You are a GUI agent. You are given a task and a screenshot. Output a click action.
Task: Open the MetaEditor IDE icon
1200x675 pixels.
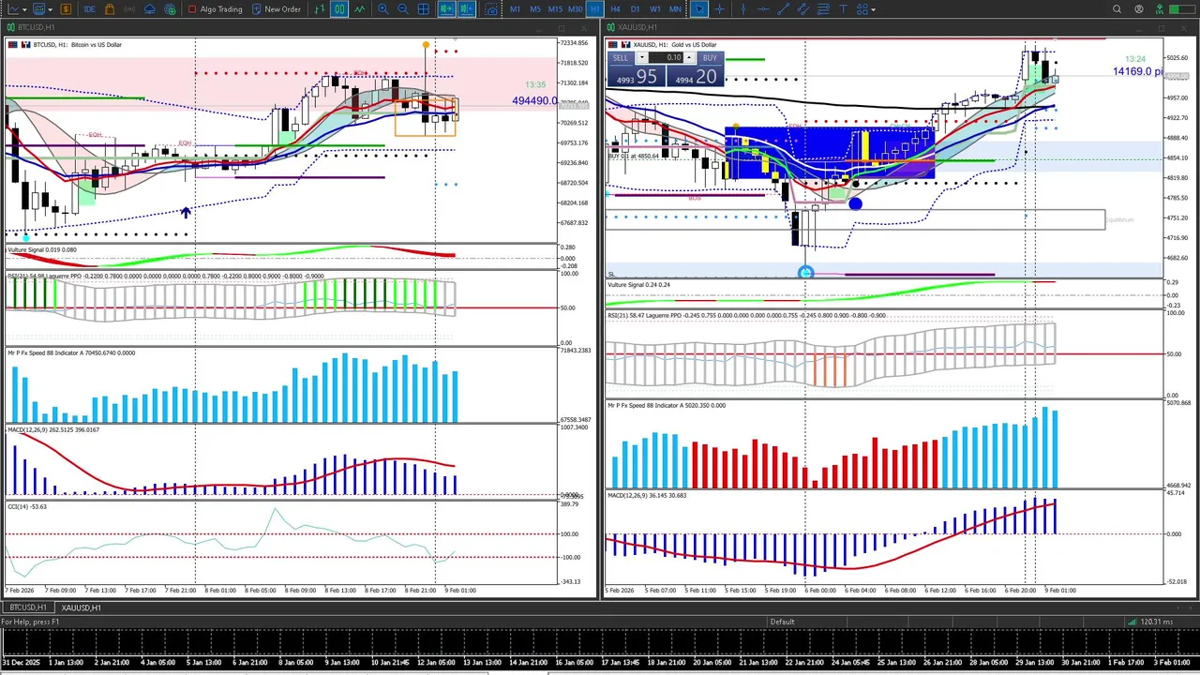click(x=89, y=9)
